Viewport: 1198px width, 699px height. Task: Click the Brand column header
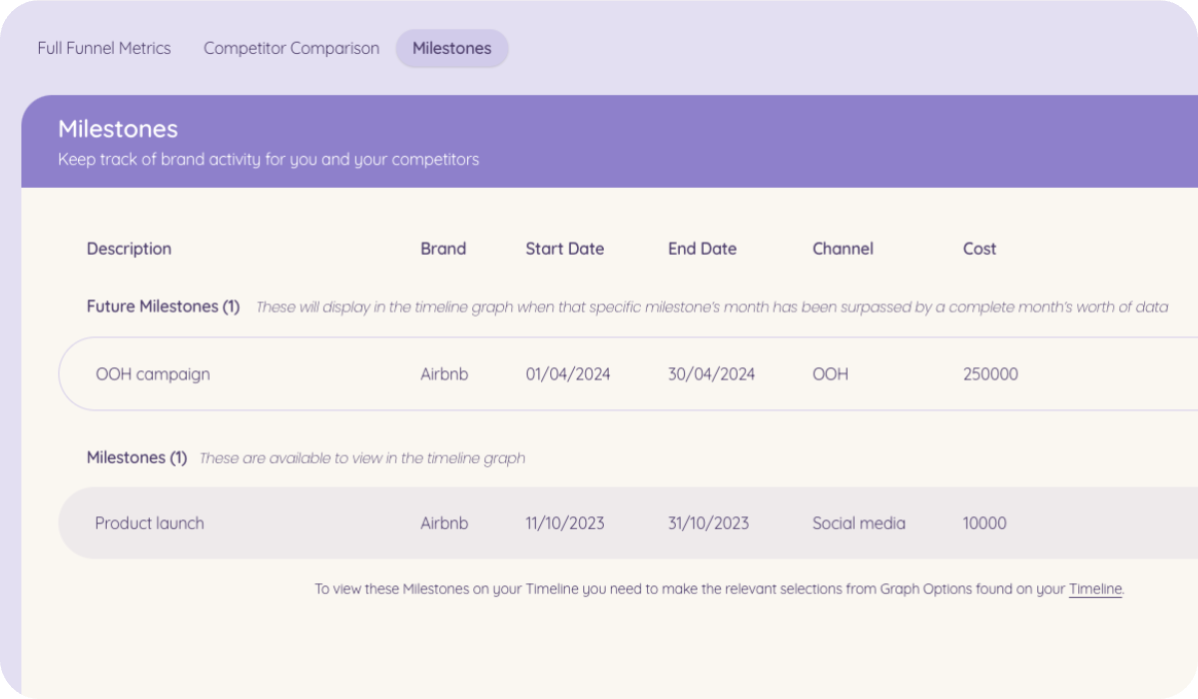pos(443,249)
